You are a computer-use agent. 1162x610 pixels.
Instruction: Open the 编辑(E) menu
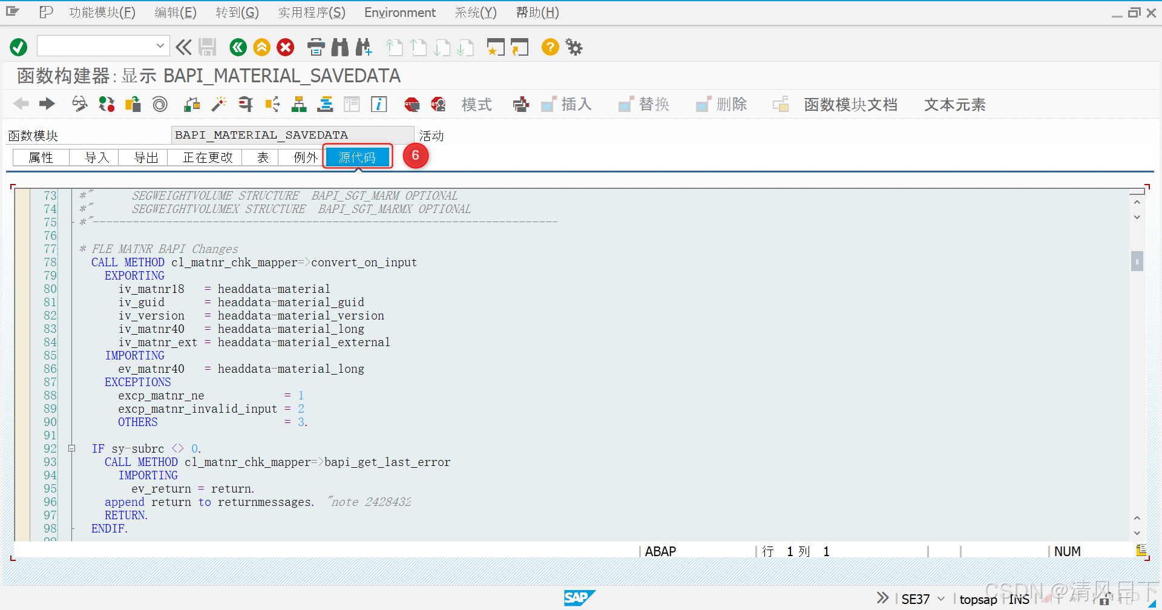coord(176,13)
